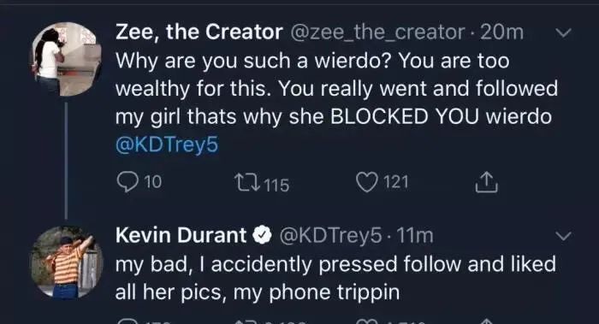
Task: Open Kevin Durant's verified badge
Action: 262,235
